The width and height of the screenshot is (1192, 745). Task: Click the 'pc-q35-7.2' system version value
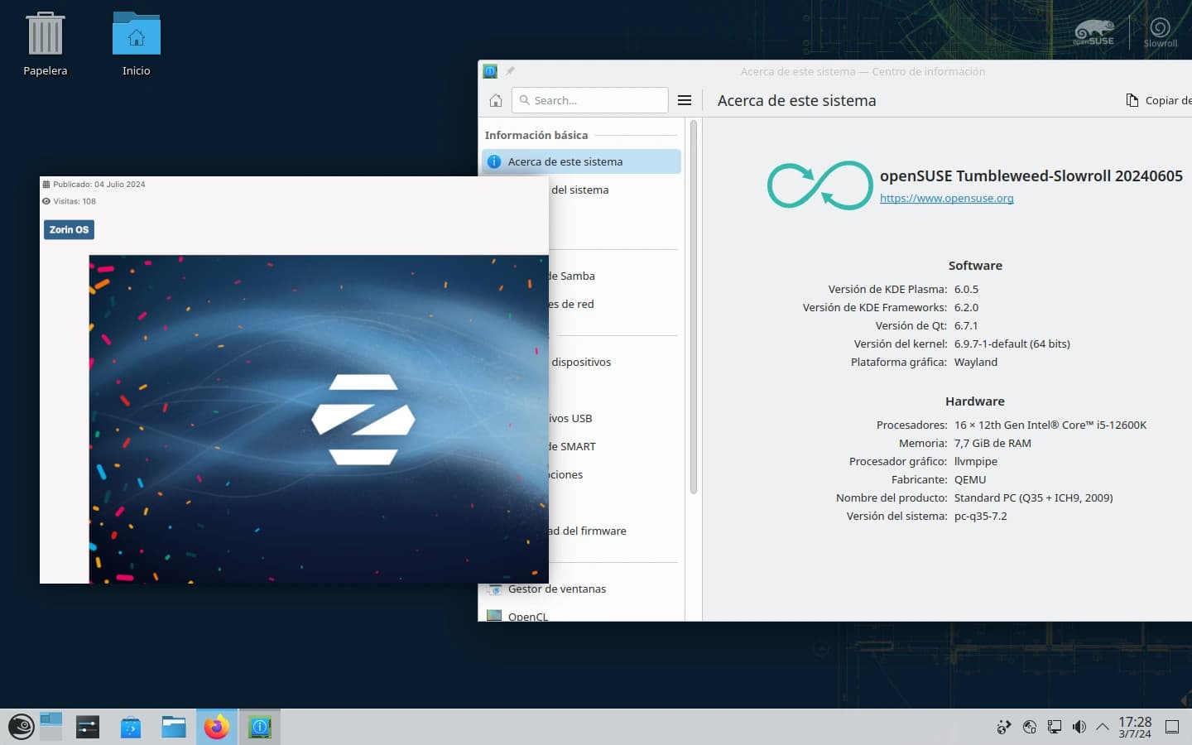tap(981, 516)
